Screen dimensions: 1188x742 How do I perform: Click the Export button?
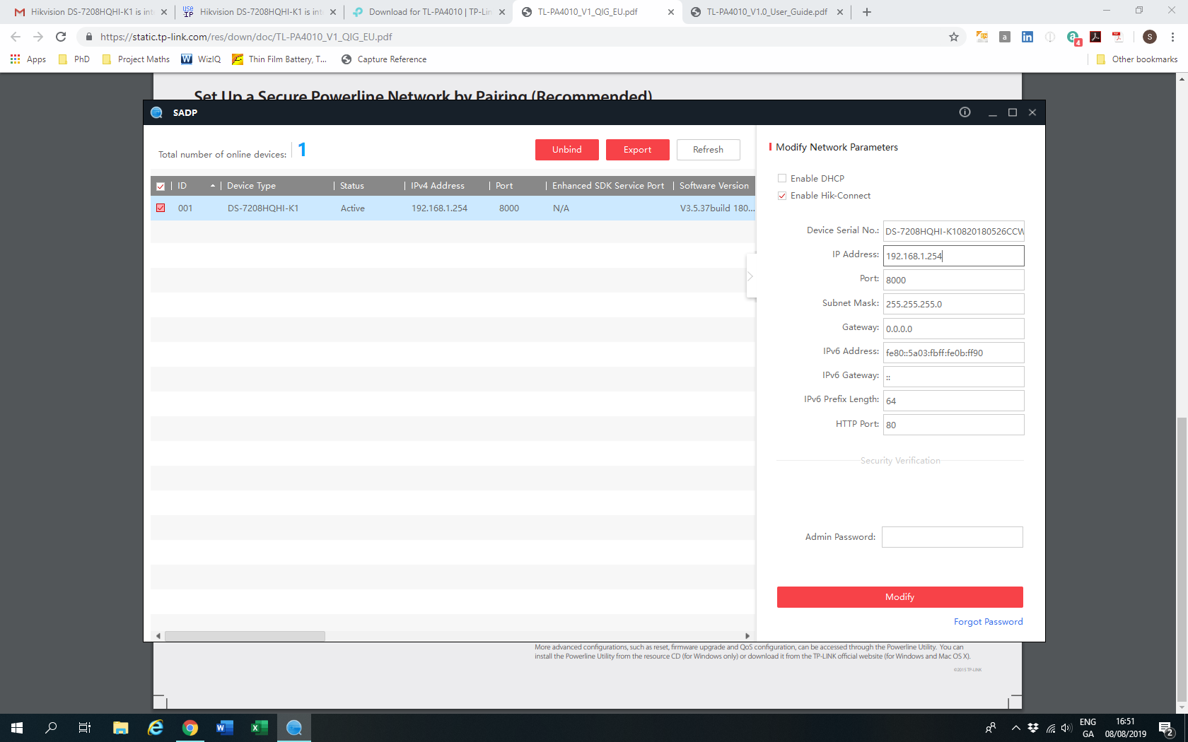click(637, 150)
